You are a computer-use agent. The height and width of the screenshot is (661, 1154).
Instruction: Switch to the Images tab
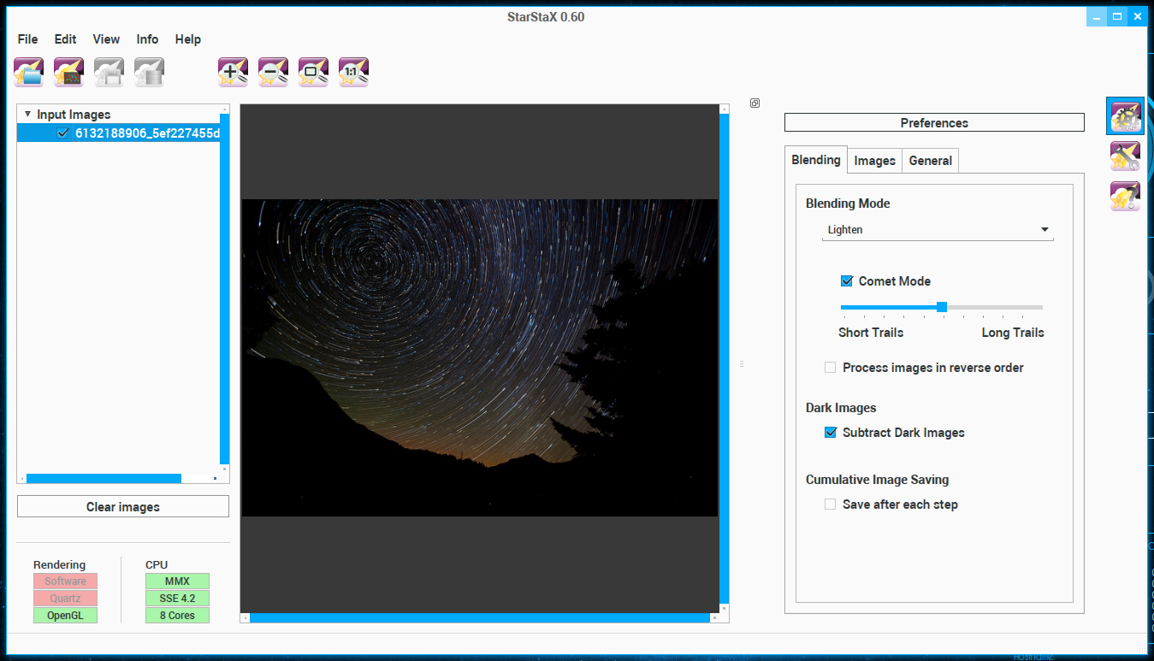[874, 161]
